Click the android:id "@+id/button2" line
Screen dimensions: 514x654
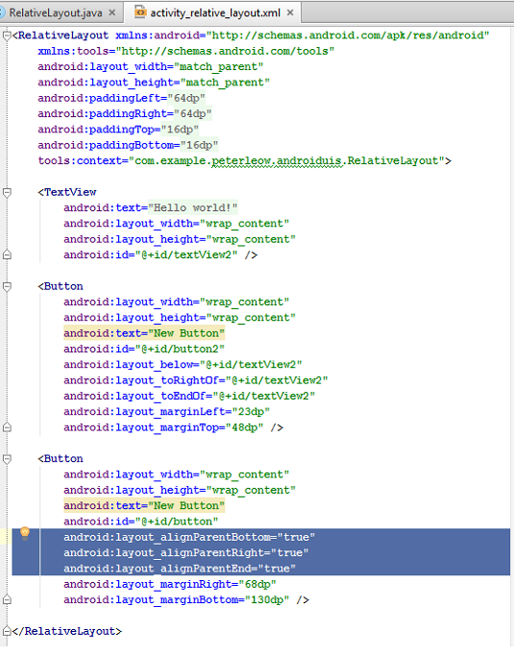pyautogui.click(x=144, y=350)
